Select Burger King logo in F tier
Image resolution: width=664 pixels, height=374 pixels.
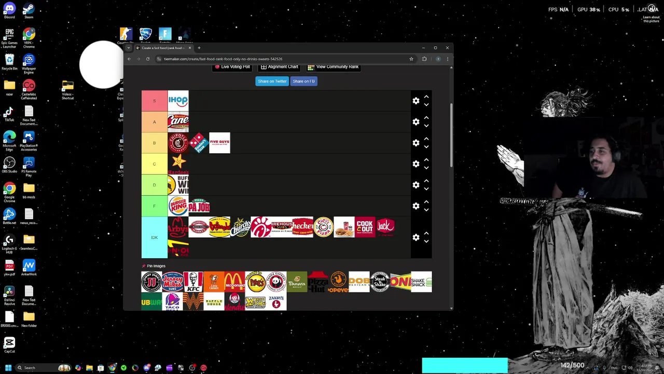pyautogui.click(x=178, y=206)
